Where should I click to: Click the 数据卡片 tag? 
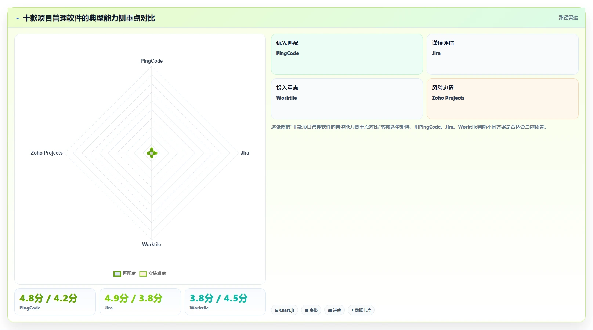click(x=361, y=310)
